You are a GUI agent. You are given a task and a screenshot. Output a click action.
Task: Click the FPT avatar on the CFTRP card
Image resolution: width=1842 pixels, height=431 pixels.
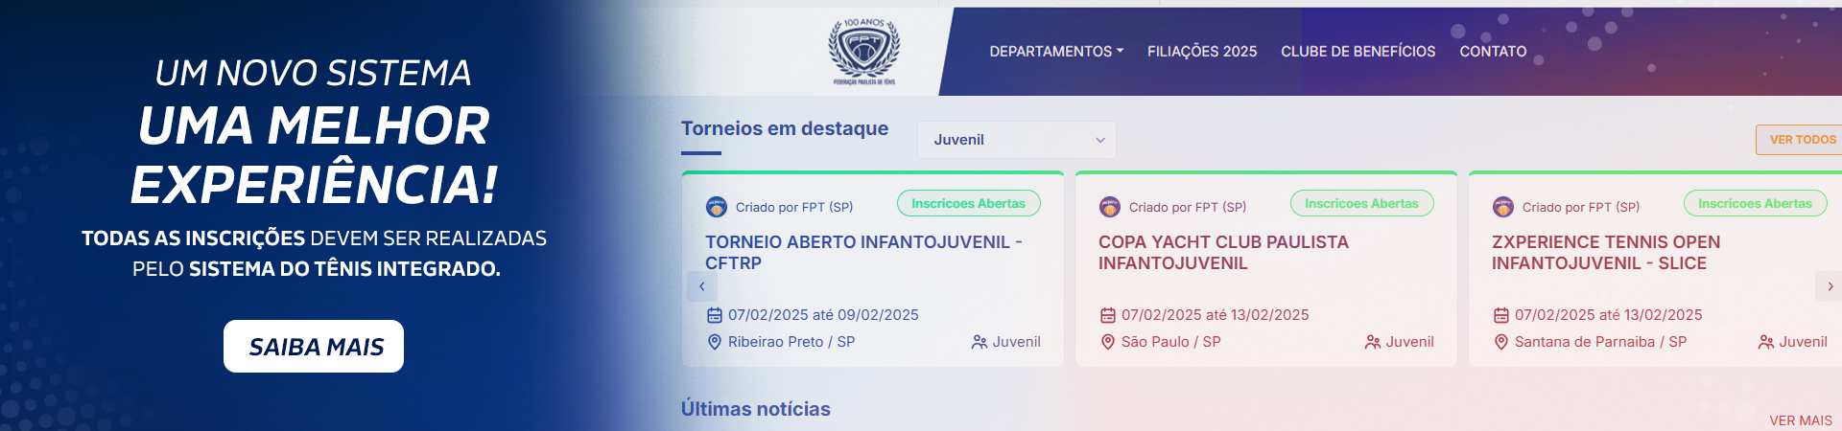[716, 207]
